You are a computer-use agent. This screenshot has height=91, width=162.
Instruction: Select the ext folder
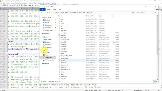tap(62, 21)
